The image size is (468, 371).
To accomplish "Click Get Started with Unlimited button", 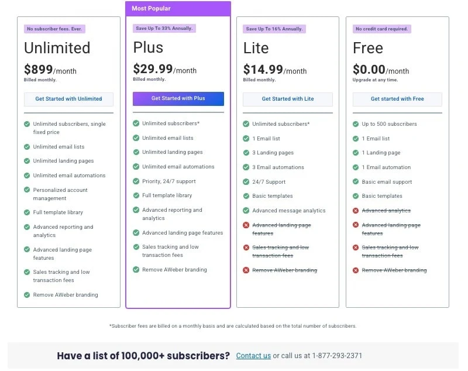I will [68, 99].
